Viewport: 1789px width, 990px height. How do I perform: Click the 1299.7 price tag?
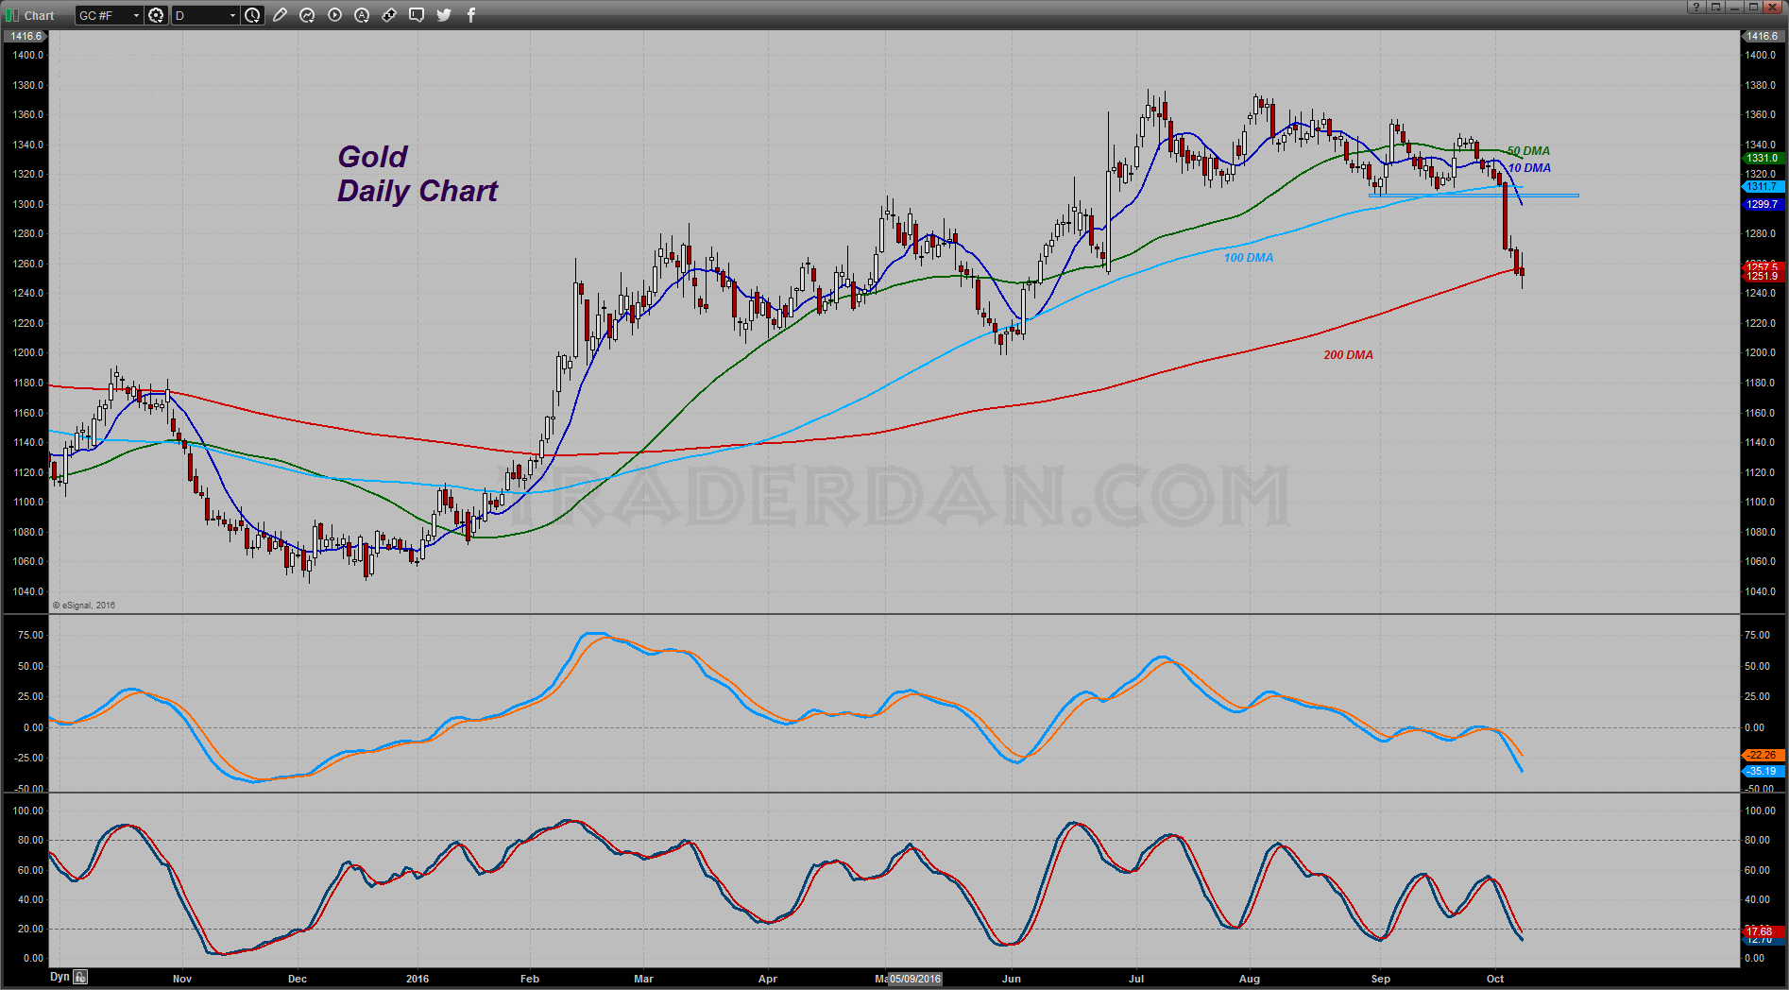1762,204
